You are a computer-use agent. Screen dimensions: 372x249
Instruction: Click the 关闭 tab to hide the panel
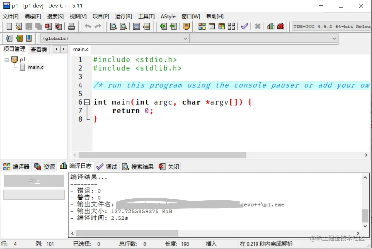click(x=169, y=167)
